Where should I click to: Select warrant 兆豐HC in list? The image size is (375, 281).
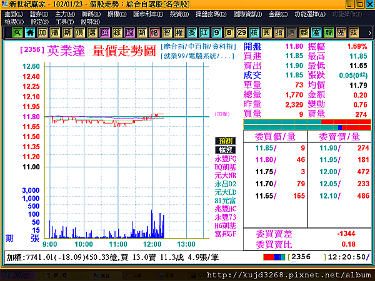tap(226, 209)
